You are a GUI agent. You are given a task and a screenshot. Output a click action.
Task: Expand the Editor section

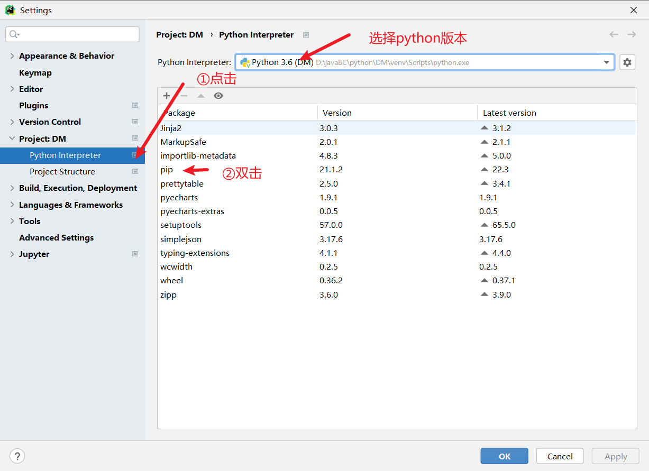tap(12, 89)
